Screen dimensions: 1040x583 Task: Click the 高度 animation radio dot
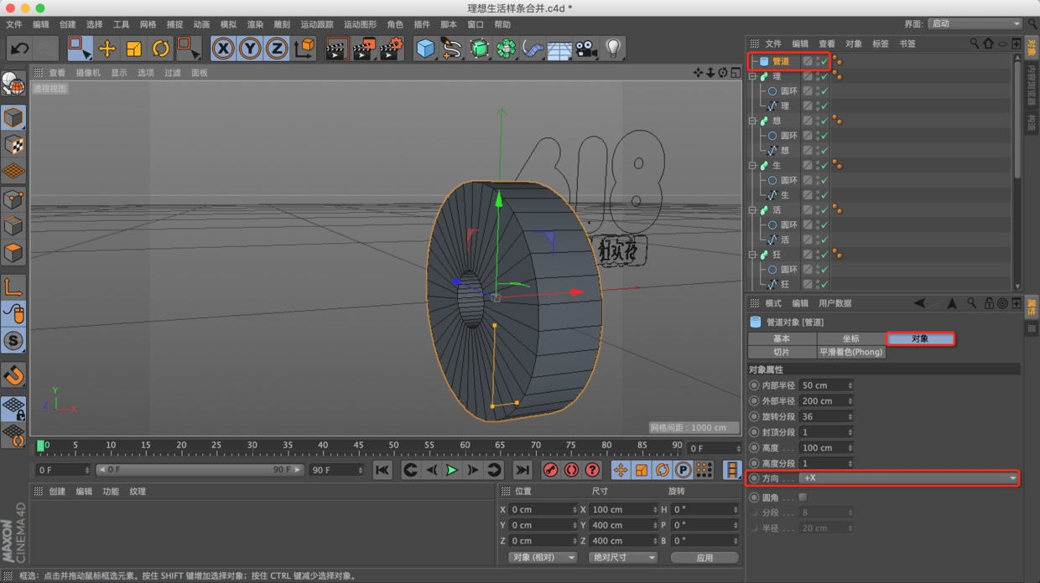754,448
